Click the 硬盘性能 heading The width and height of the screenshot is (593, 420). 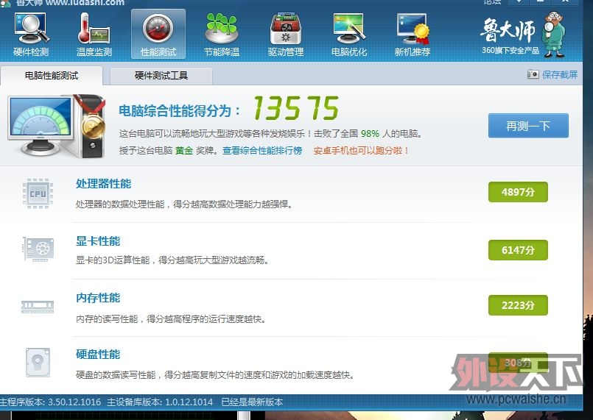pyautogui.click(x=98, y=354)
